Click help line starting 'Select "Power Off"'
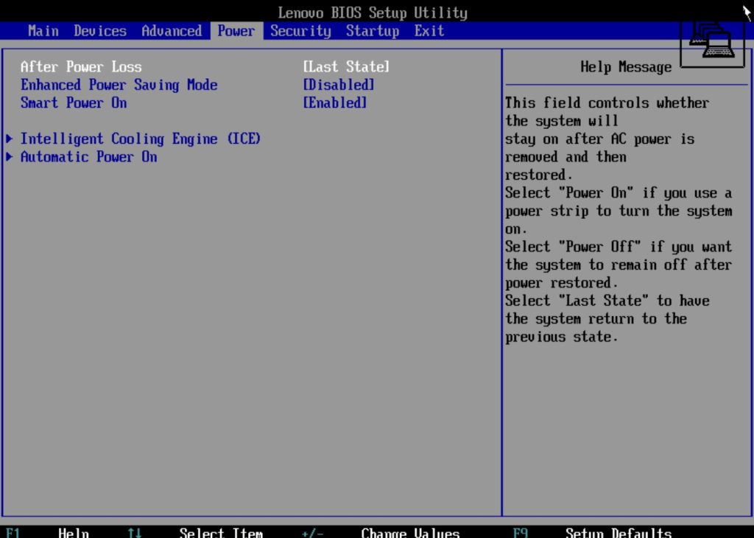The image size is (754, 538). 619,247
